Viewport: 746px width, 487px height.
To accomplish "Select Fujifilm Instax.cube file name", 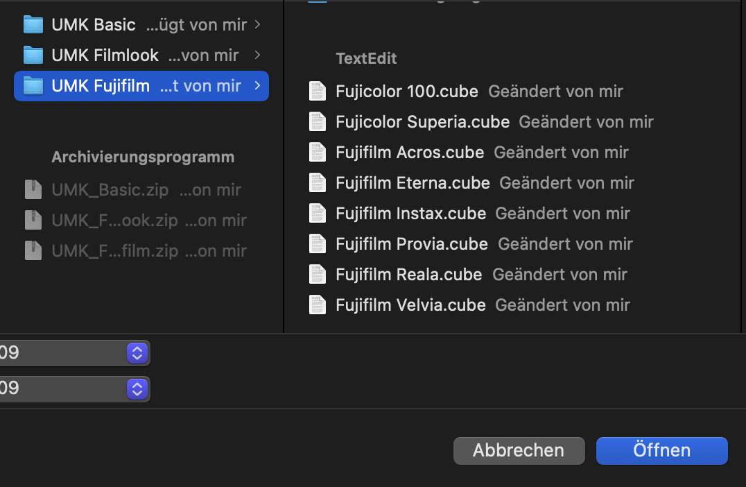I will point(410,213).
